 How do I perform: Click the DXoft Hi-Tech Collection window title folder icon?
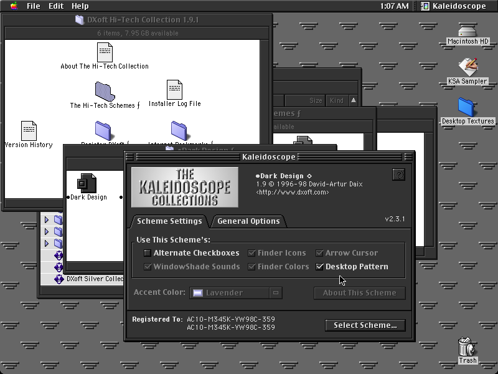80,20
